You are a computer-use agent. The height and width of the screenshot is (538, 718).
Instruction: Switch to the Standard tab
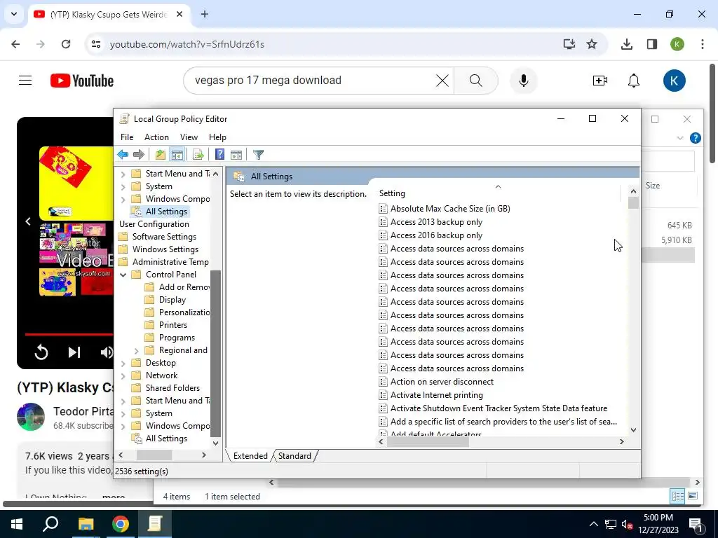click(x=294, y=456)
